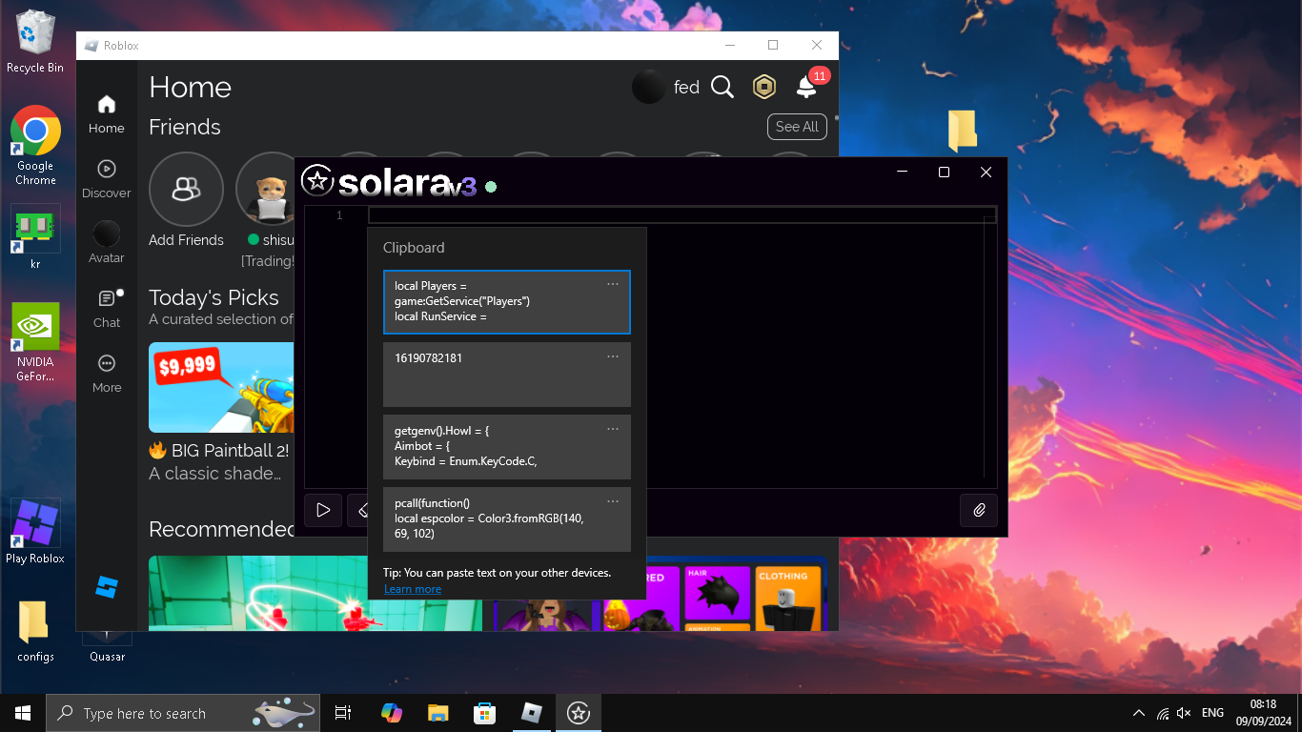Open the kr desktop shortcut
Viewport: 1302px width, 732px height.
coord(36,237)
